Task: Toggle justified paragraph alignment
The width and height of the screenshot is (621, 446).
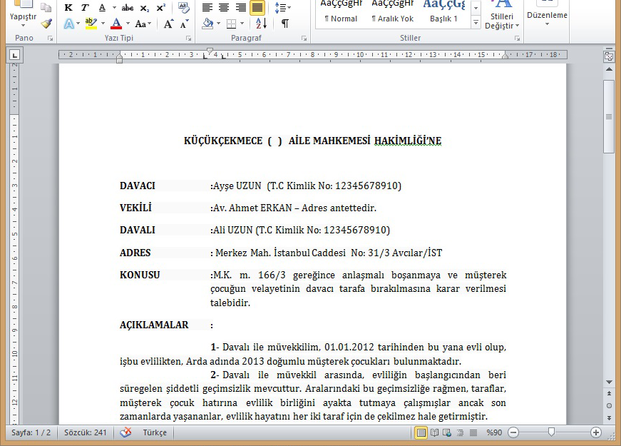Action: point(257,8)
